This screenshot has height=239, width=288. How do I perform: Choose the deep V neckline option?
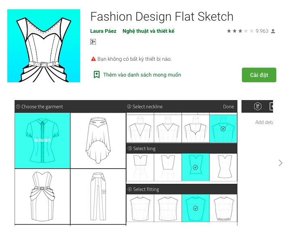tap(140, 128)
